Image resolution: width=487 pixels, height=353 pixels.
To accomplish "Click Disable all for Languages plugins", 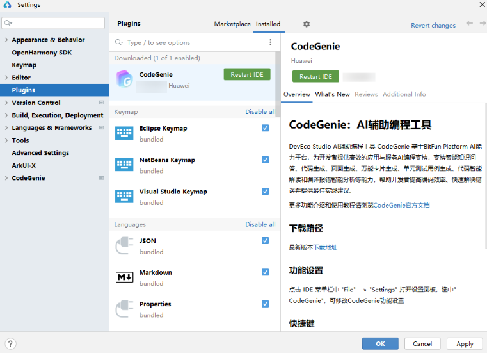I will click(260, 224).
